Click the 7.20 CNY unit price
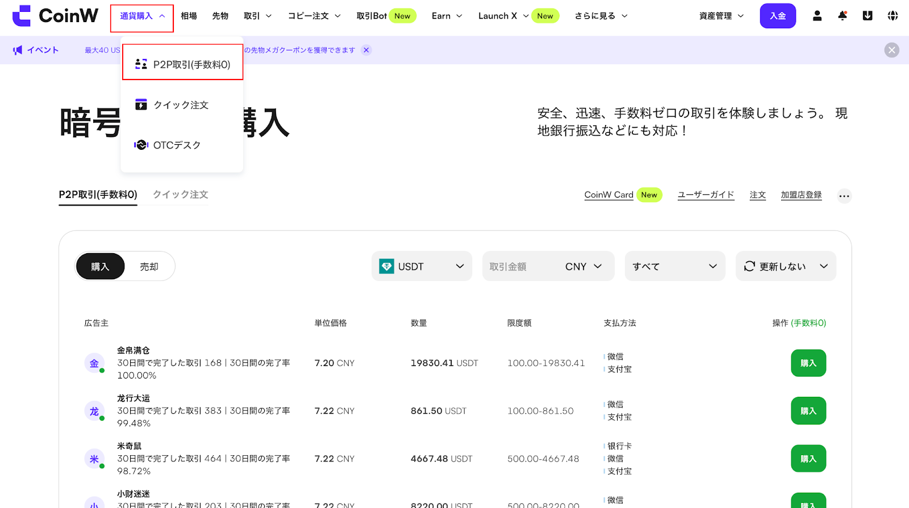Image resolution: width=909 pixels, height=508 pixels. (335, 363)
